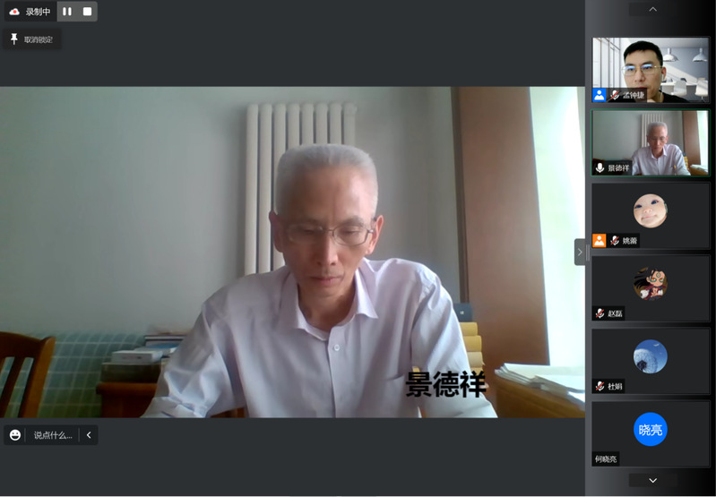Image resolution: width=716 pixels, height=497 pixels.
Task: Stop the recording with the square button
Action: pos(87,12)
